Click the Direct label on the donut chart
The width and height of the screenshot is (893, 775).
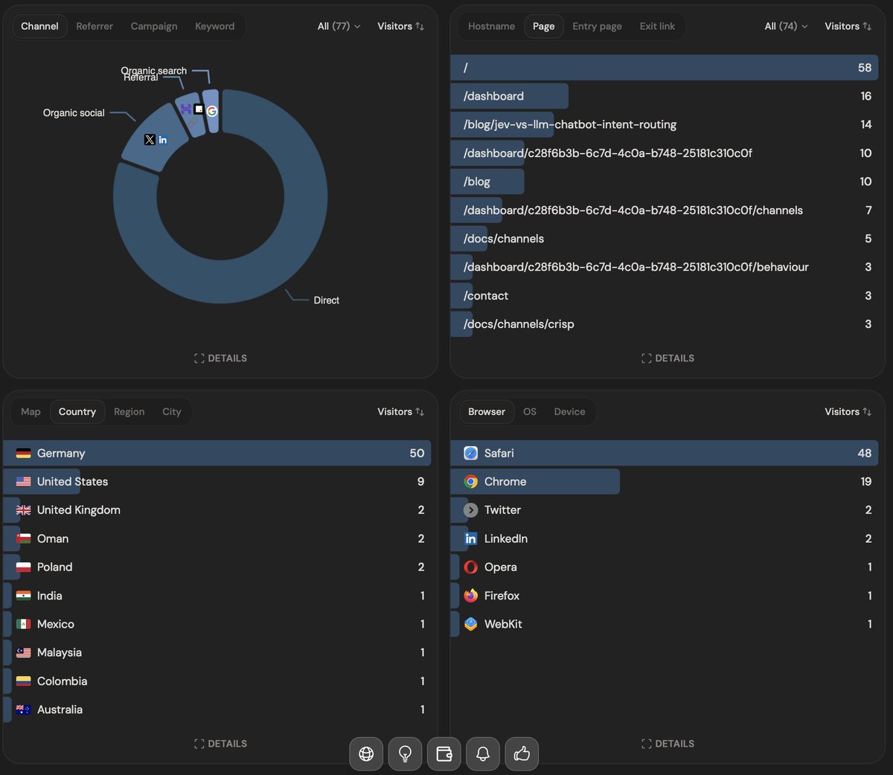tap(326, 300)
